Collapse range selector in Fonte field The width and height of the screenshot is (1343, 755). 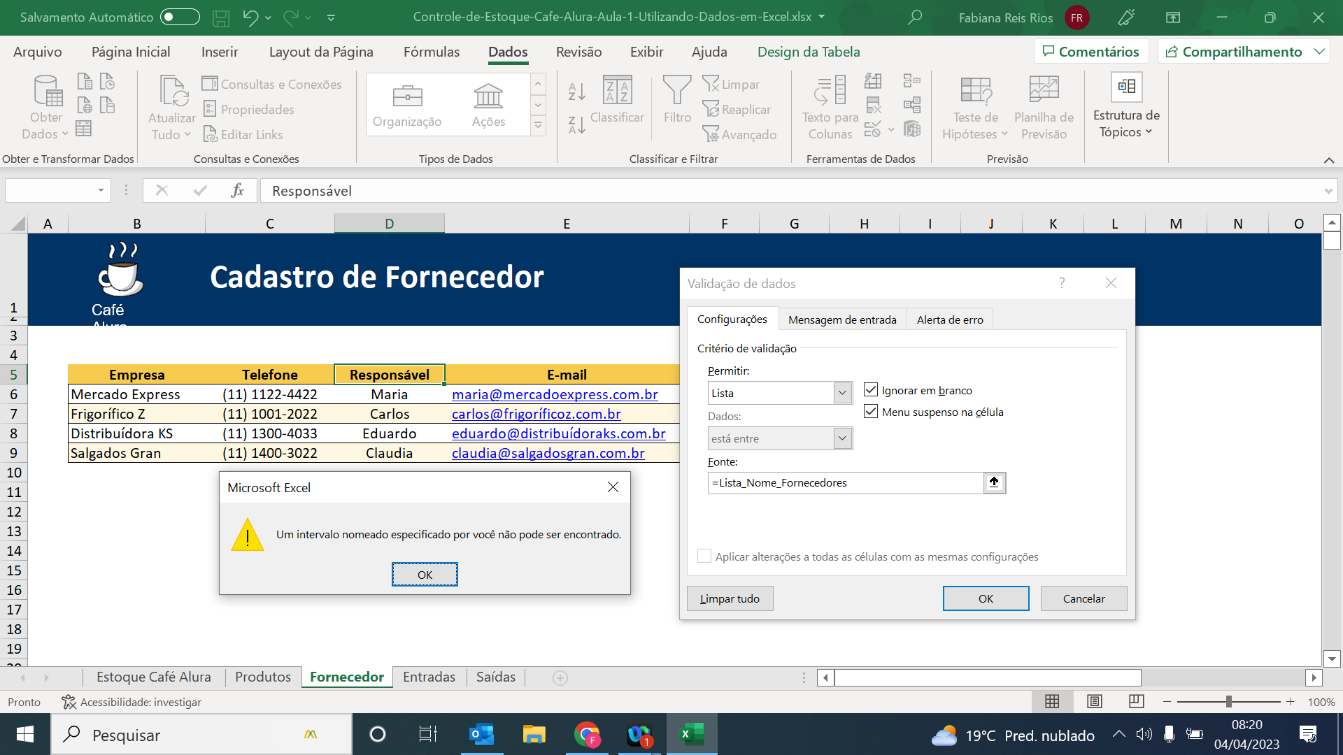click(x=994, y=482)
